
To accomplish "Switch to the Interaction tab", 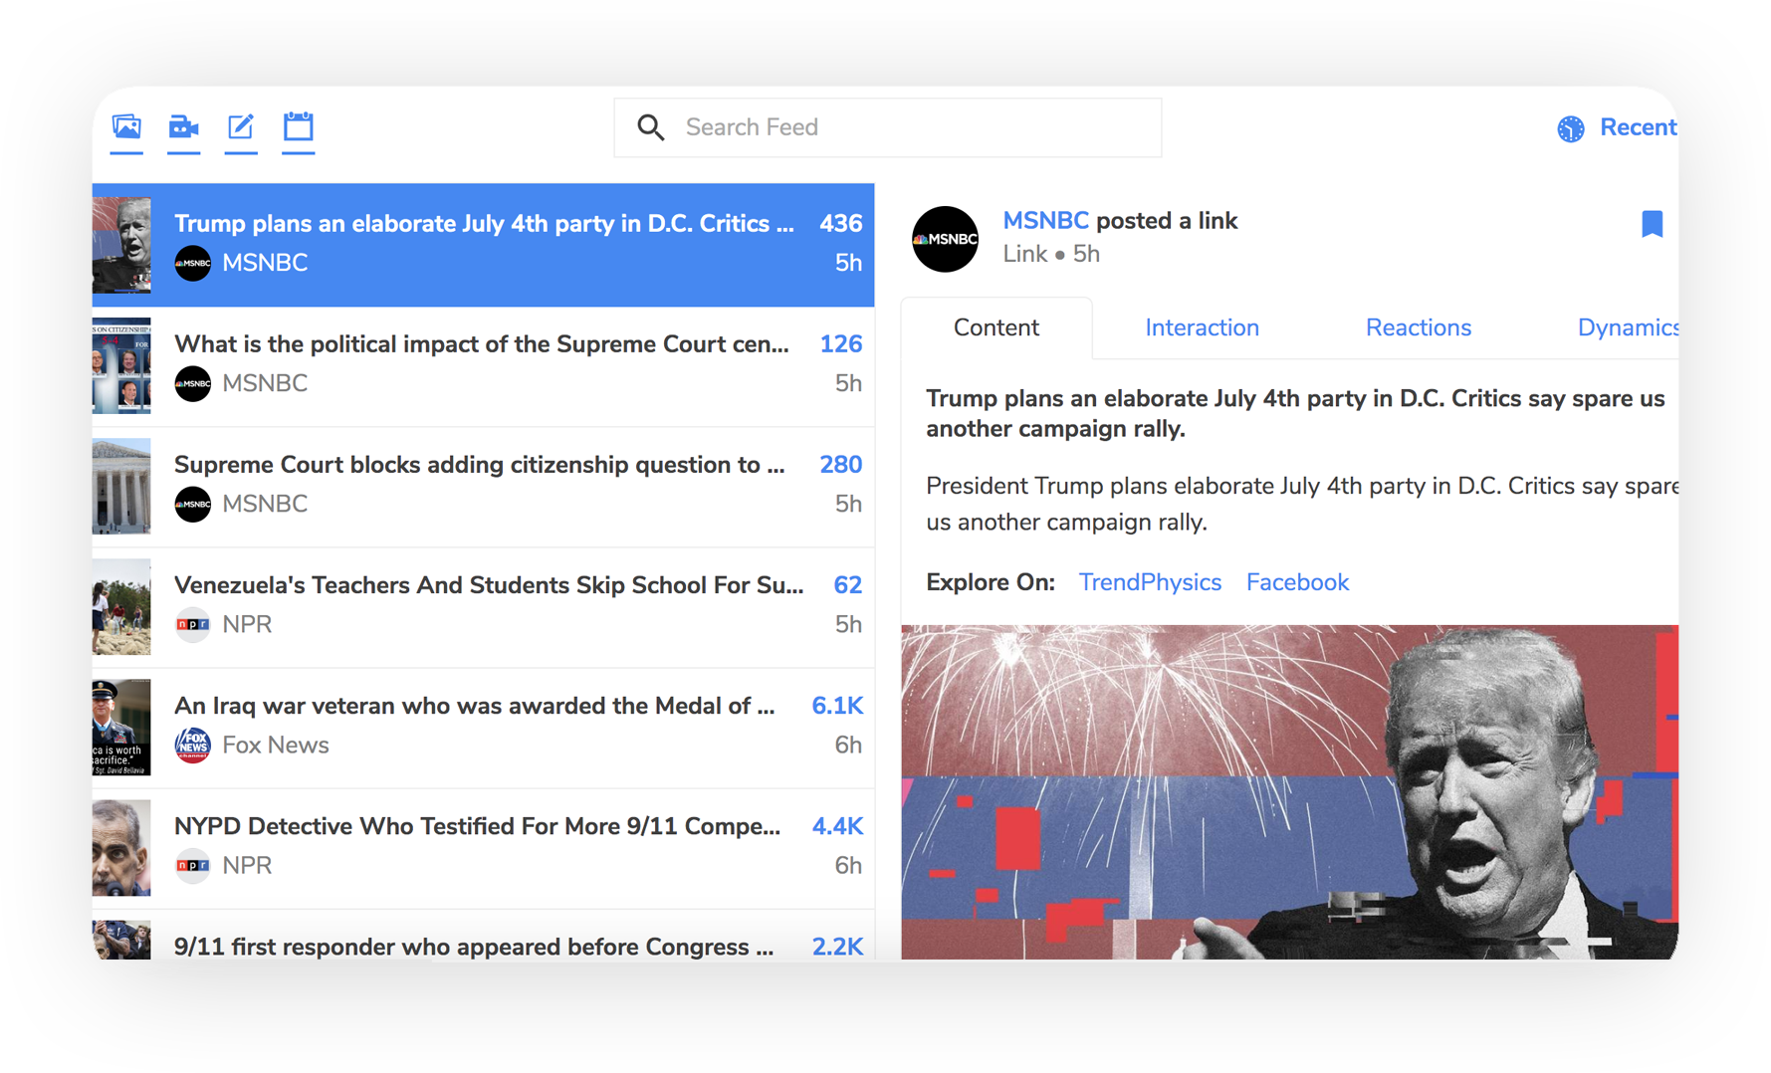I will [1202, 327].
